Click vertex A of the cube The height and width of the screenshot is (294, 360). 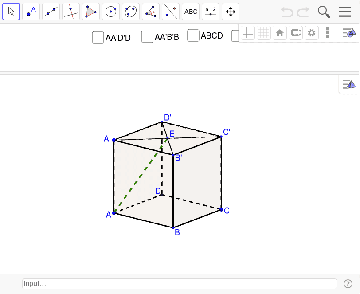click(113, 213)
